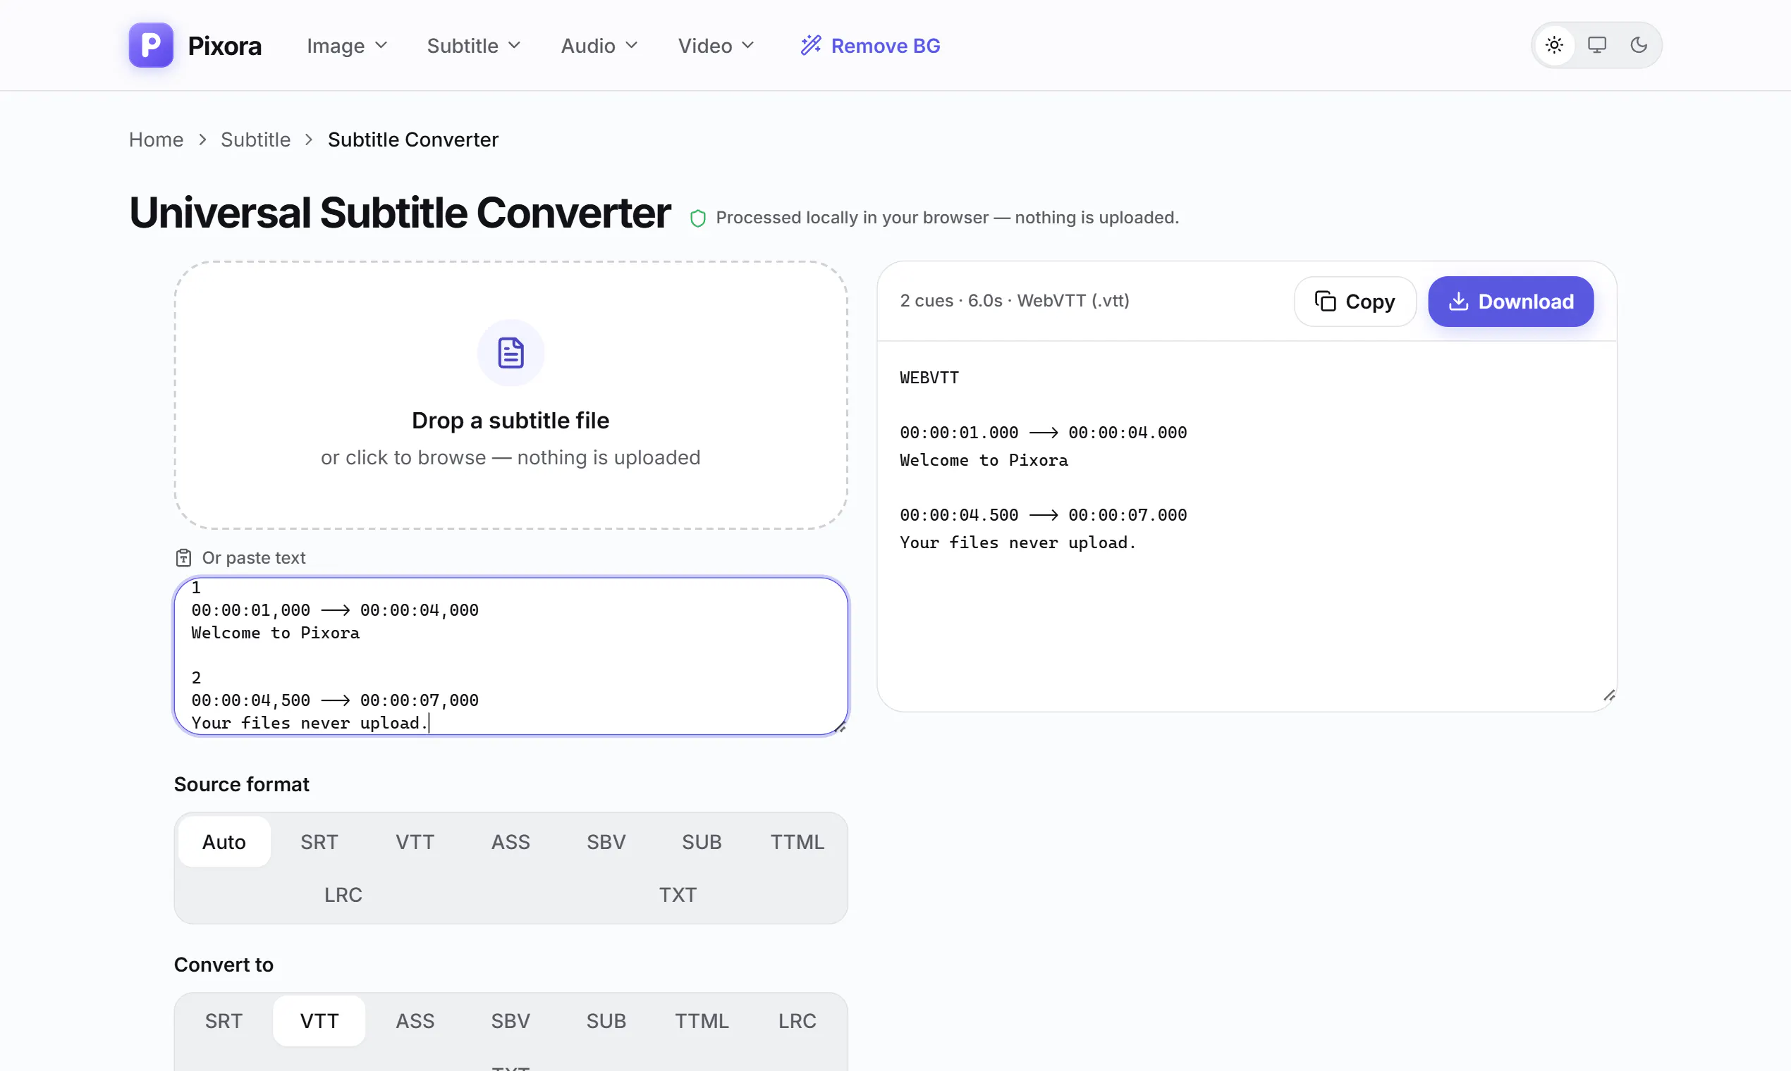
Task: Select TTML in Convert to options
Action: [701, 1021]
